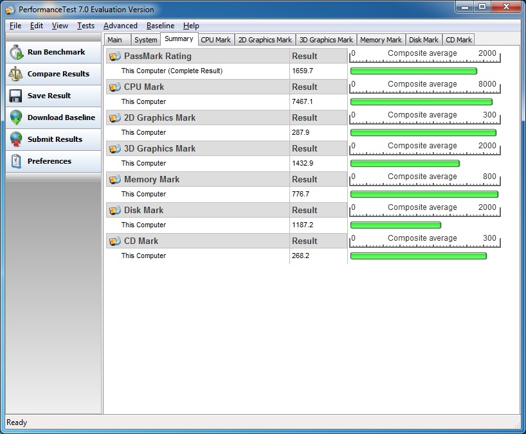This screenshot has width=526, height=434.
Task: Click the Preferences clipboard icon
Action: pyautogui.click(x=16, y=161)
